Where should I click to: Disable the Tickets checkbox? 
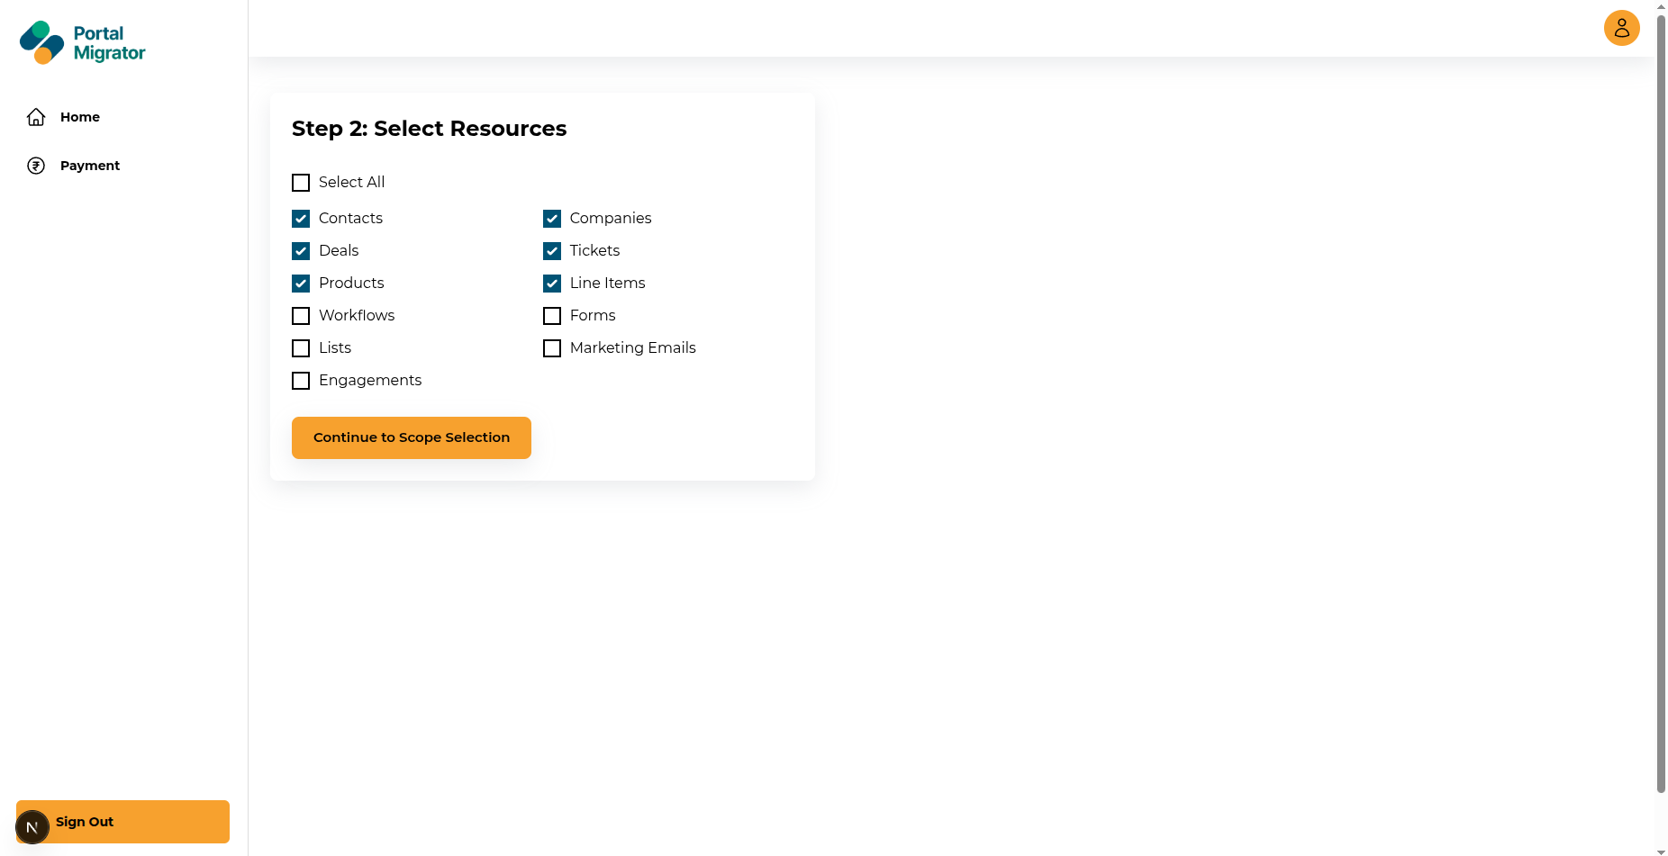552,251
